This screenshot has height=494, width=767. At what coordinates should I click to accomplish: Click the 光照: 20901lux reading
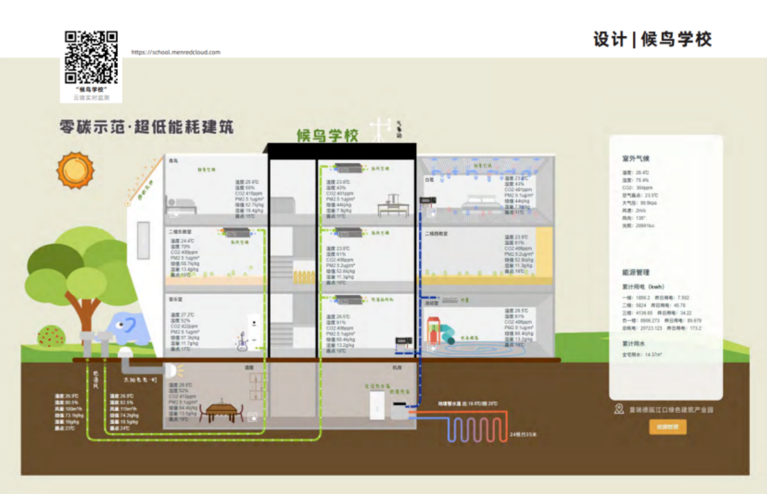(638, 226)
